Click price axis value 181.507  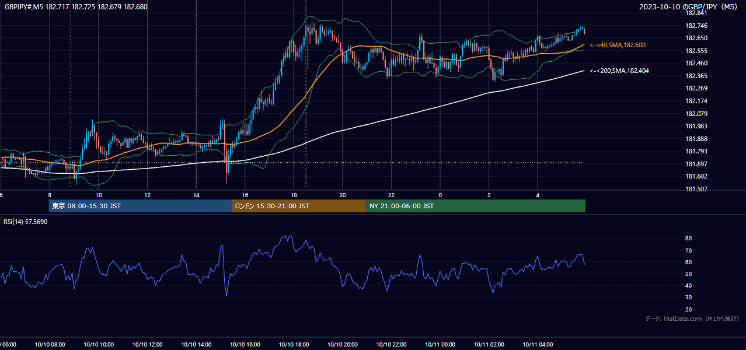click(x=696, y=189)
